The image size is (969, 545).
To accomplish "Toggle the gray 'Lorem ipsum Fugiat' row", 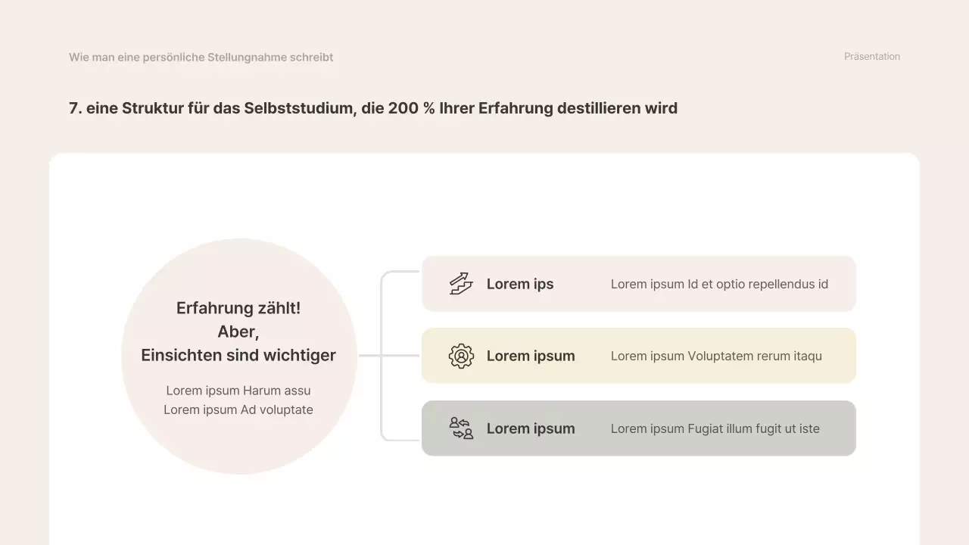I will tap(638, 428).
